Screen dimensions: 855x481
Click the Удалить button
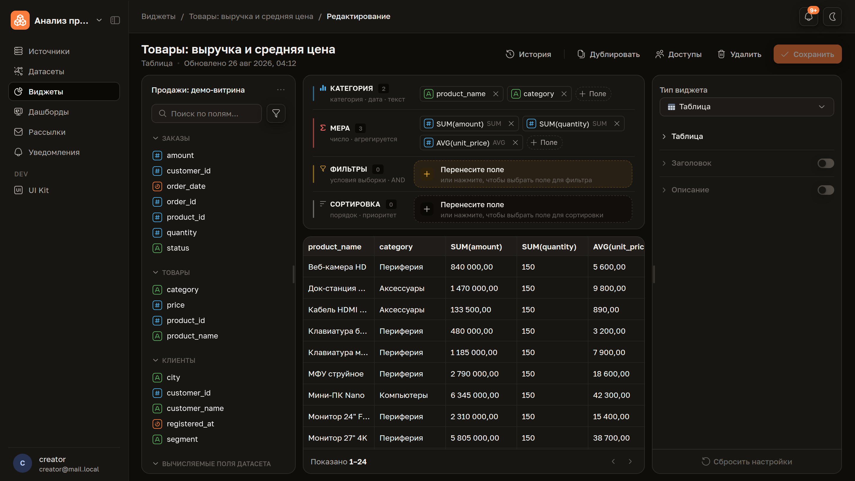(x=739, y=54)
